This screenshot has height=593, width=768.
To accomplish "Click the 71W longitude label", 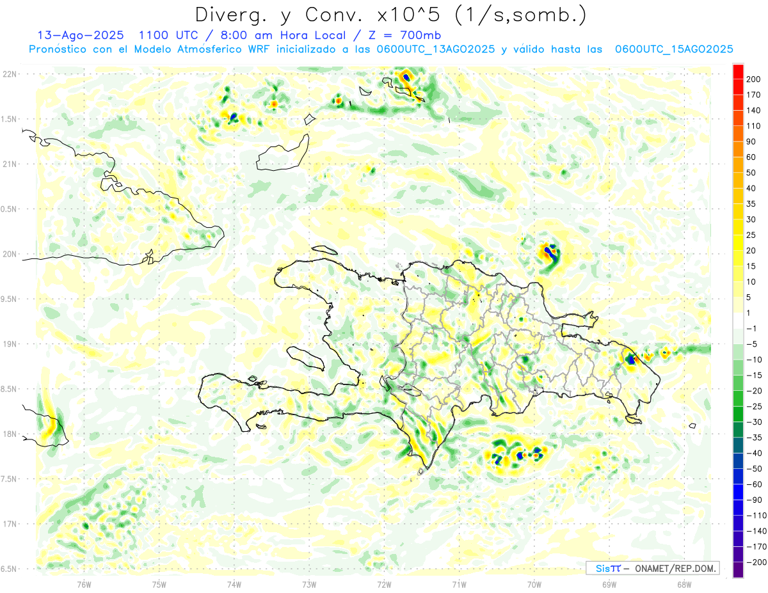I will tap(459, 584).
